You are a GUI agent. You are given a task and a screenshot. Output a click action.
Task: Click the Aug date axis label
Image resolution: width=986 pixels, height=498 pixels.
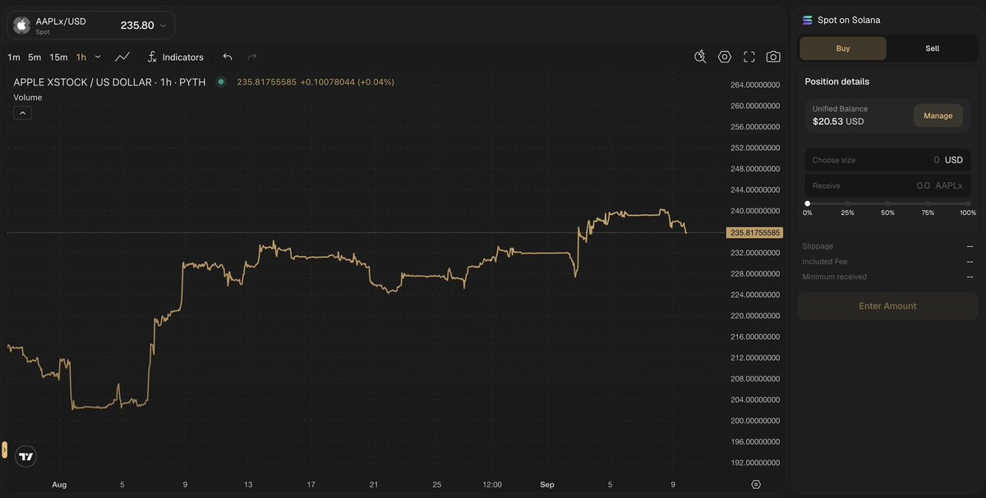point(59,485)
